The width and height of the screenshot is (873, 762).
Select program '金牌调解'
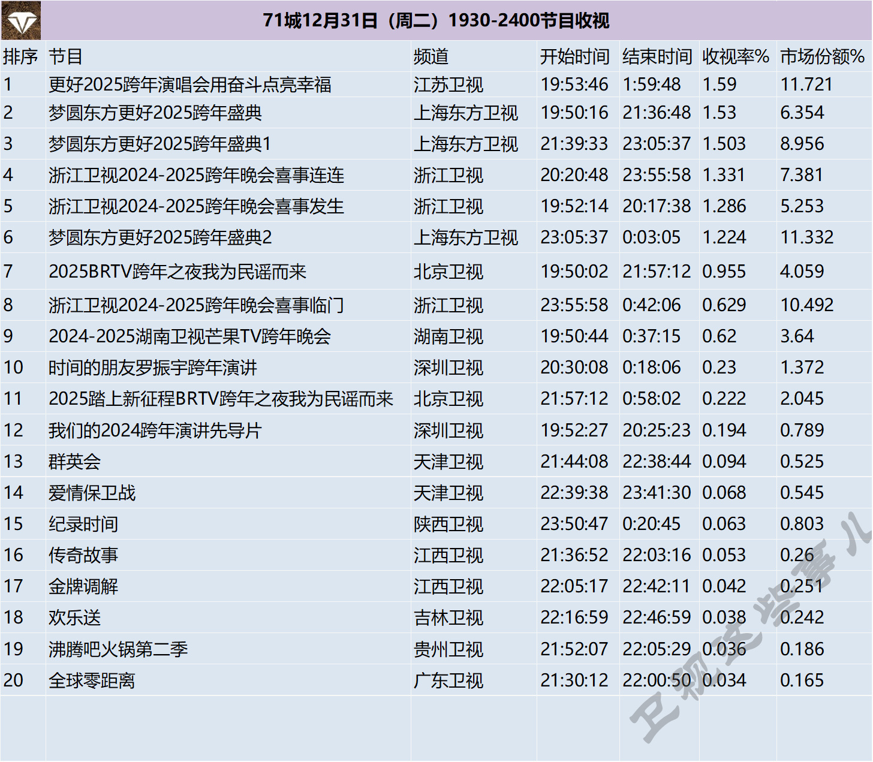coord(83,586)
